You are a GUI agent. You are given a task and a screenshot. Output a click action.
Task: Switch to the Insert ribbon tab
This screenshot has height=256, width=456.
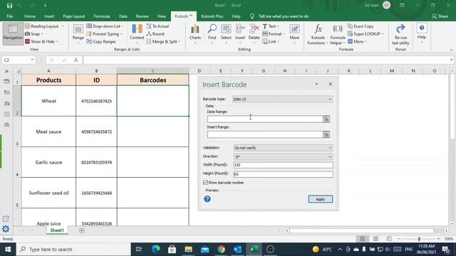click(49, 16)
